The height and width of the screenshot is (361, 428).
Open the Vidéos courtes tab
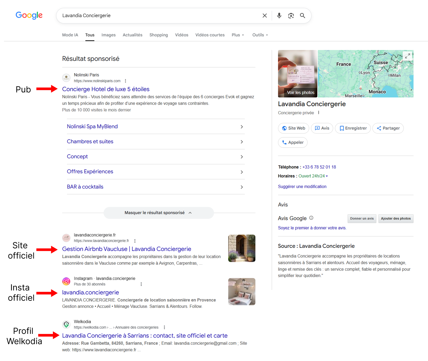click(x=210, y=35)
